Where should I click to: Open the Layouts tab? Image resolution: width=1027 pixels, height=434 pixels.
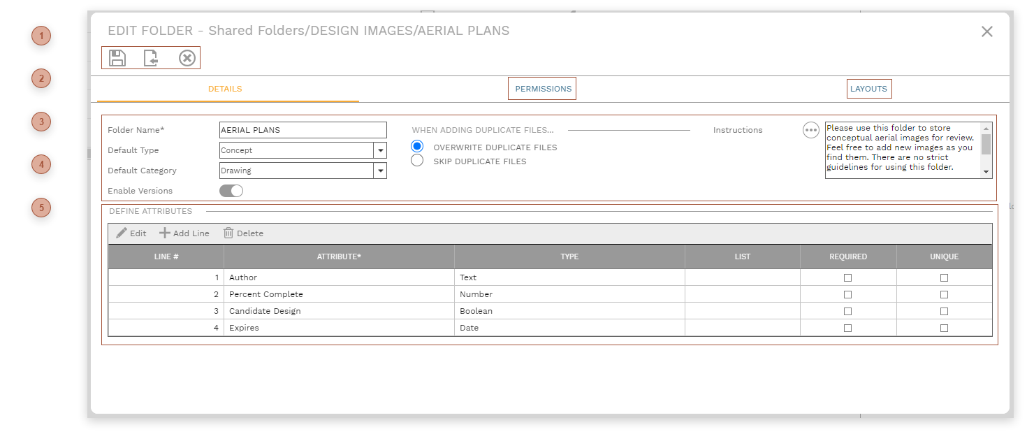point(869,88)
